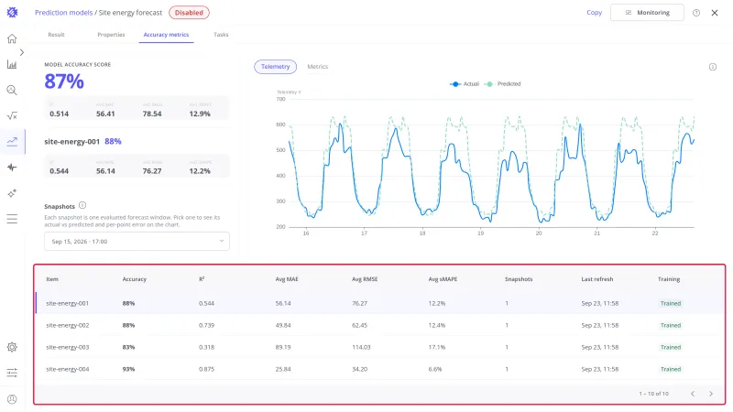Expand the sidebar with the chevron arrow
733x412 pixels.
pos(21,52)
